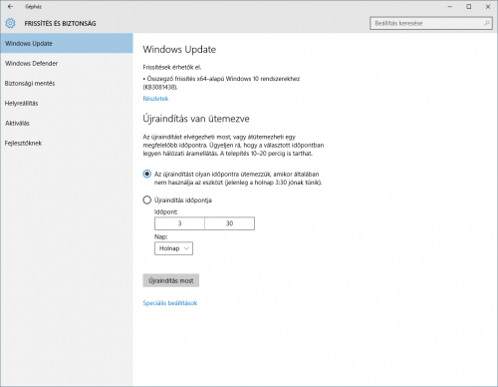Click the minute field showing 30
This screenshot has height=387, width=498.
coord(230,223)
